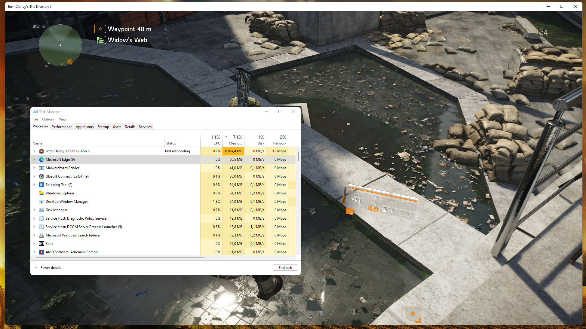
Task: Switch to the Details tab
Action: tap(130, 127)
